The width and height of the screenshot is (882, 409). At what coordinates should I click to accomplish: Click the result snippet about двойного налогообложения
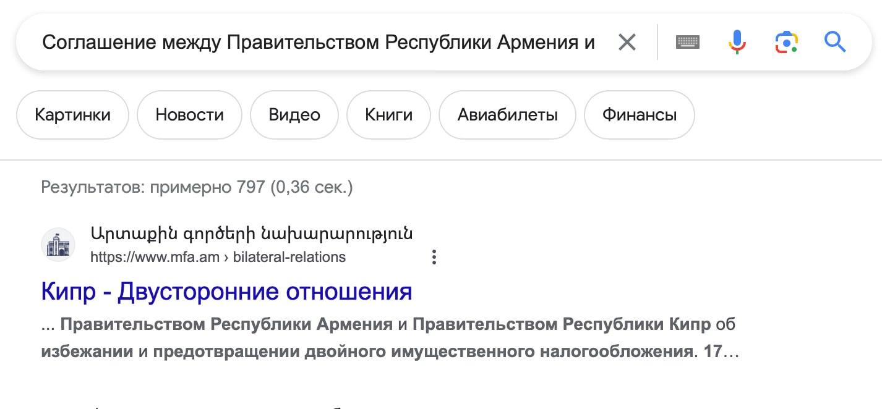coord(390,339)
